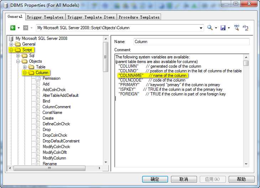
Task: Click tree vertical scrollbar down arrow
Action: point(106,162)
